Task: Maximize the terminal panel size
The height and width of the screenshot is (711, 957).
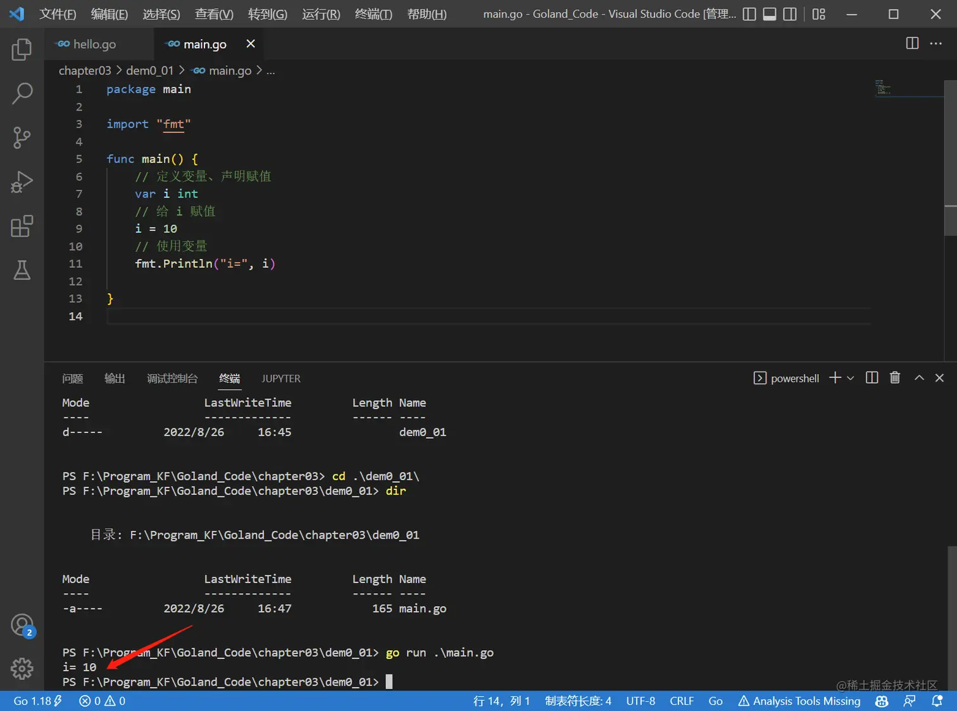Action: [919, 378]
